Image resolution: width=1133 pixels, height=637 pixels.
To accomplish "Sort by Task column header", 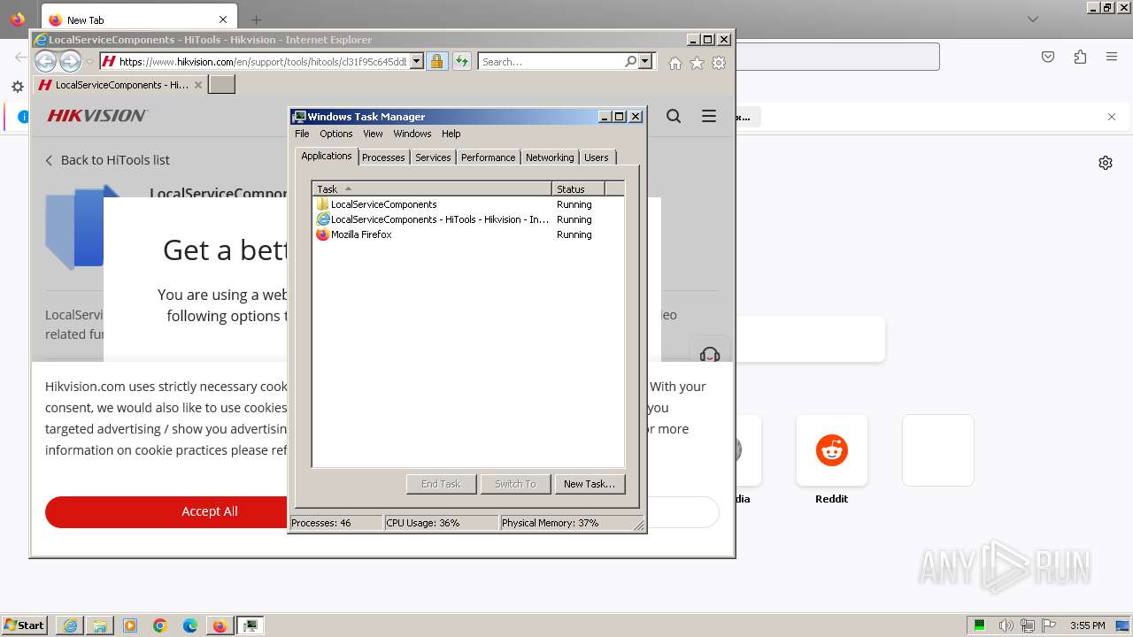I will click(432, 188).
